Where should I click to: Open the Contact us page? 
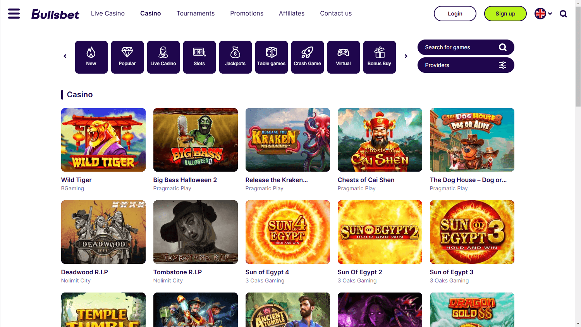click(336, 14)
